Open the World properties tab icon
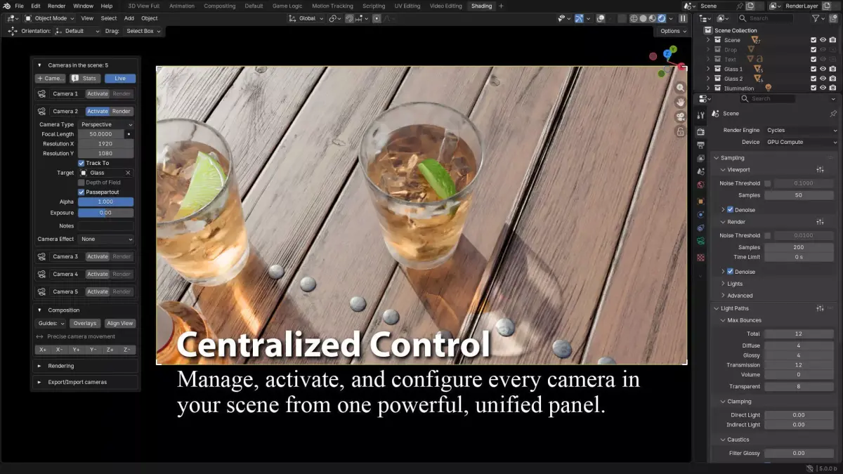 700,185
